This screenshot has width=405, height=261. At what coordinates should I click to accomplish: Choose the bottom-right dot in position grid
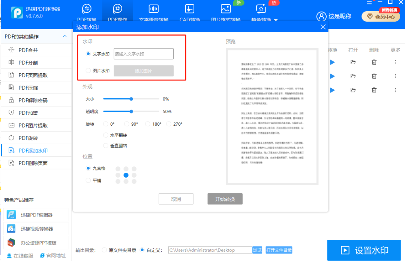pos(134,181)
